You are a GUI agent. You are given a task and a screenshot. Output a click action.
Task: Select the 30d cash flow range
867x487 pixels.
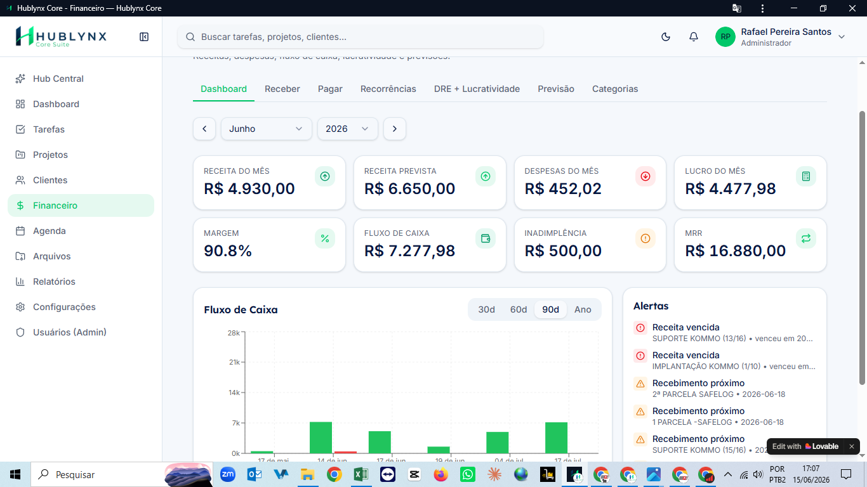[x=487, y=309]
